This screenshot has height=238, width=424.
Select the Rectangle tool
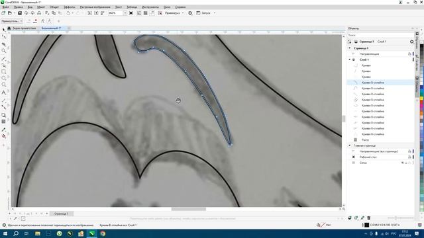3,72
